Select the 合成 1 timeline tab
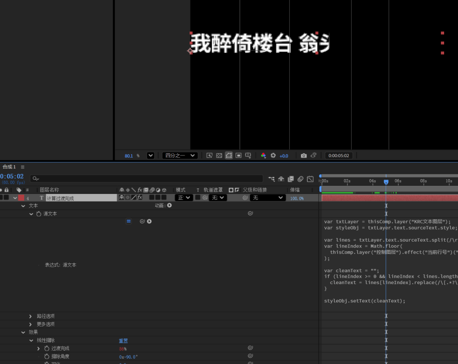 pos(9,167)
